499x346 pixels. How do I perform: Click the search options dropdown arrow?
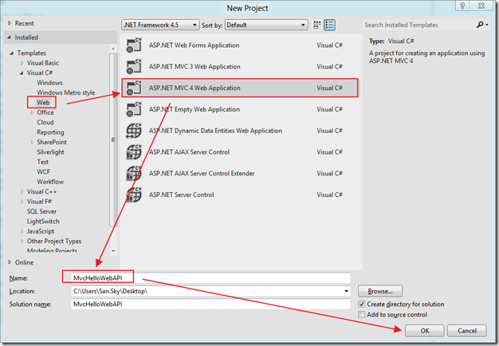point(487,25)
